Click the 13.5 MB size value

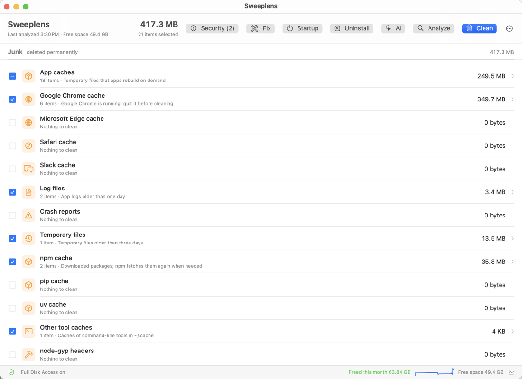494,238
